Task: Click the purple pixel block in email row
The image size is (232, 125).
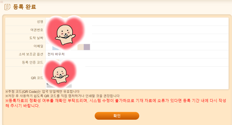Action: click(x=87, y=47)
